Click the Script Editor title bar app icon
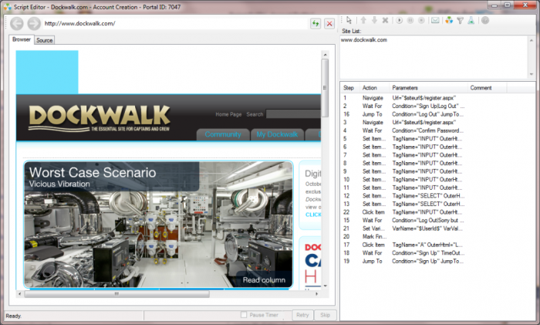Screen dimensions: 540x325 (x=7, y=7)
